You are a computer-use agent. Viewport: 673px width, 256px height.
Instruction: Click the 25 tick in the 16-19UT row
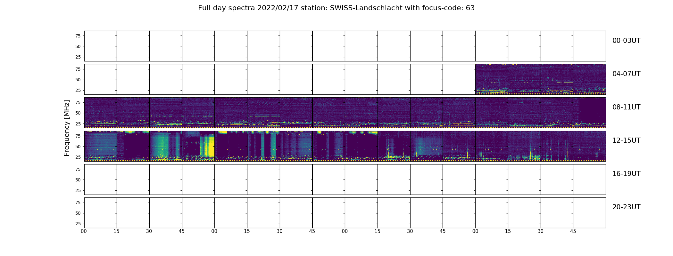78,190
